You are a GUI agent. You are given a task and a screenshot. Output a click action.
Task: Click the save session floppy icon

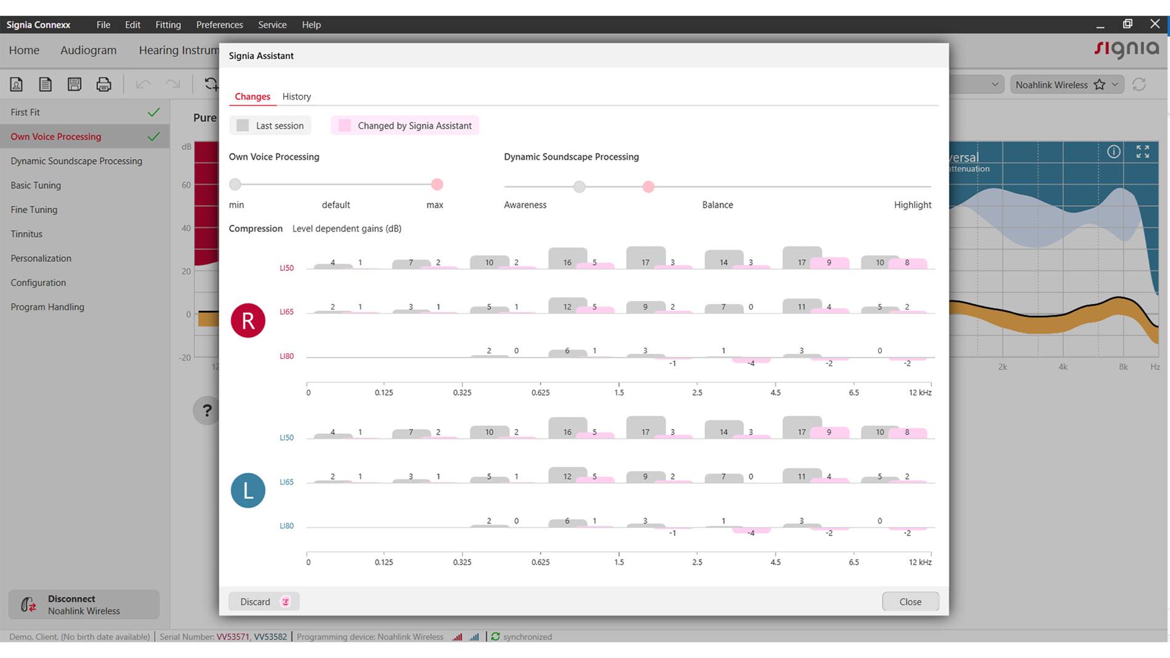(x=75, y=84)
